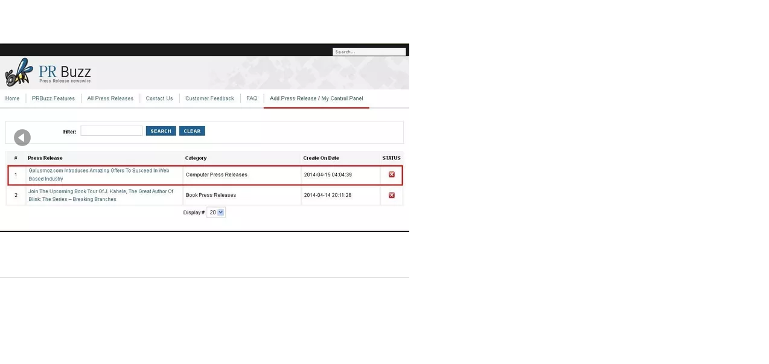Go to PRBuzz Features page
The width and height of the screenshot is (769, 364).
53,98
